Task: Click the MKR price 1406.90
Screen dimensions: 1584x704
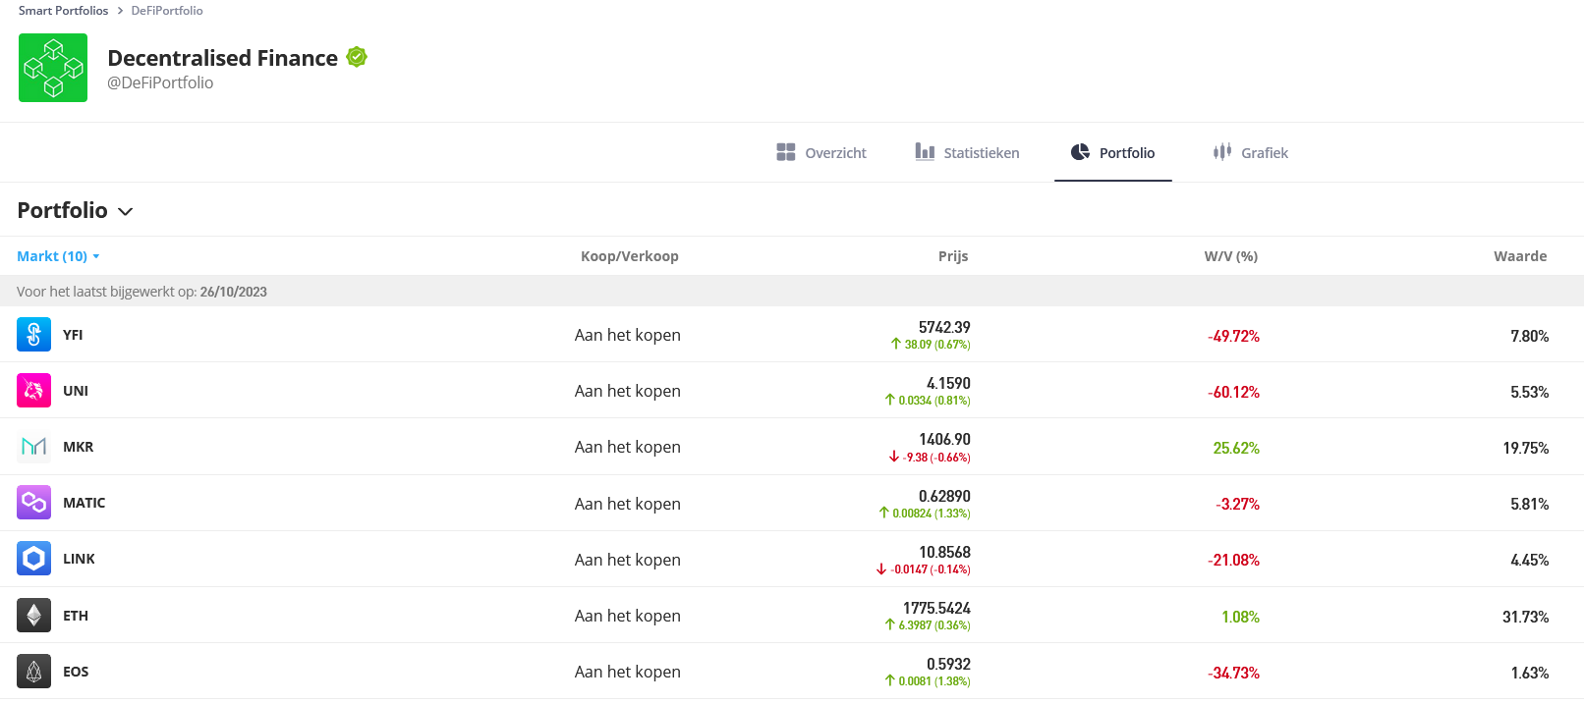Action: point(944,439)
